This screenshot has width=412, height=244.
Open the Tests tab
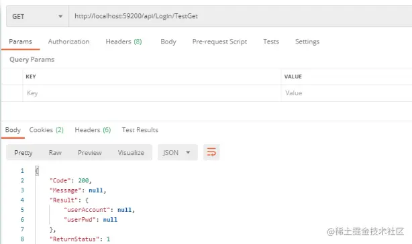(271, 42)
